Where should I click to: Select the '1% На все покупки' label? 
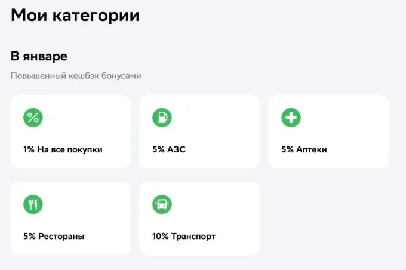[63, 149]
